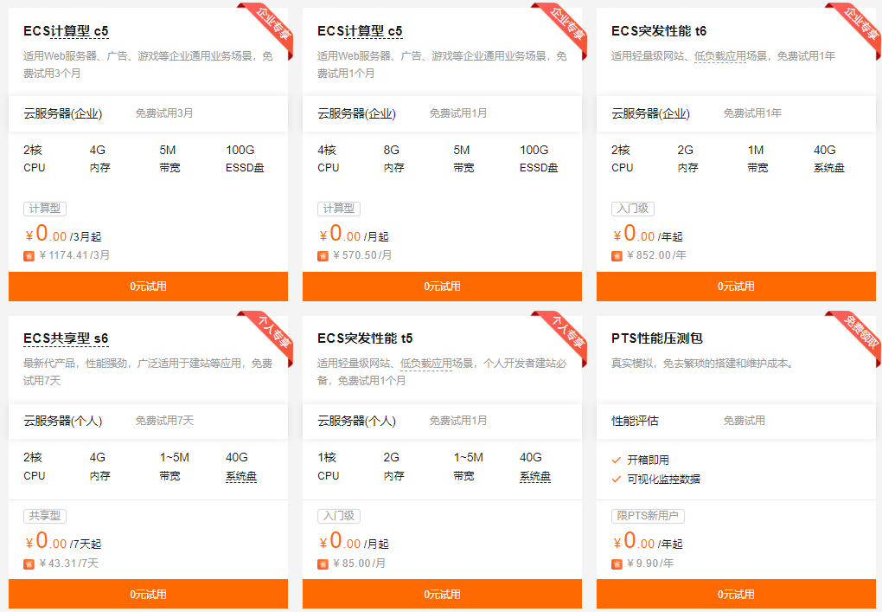Click the ¥570.50/月 original price

click(363, 255)
